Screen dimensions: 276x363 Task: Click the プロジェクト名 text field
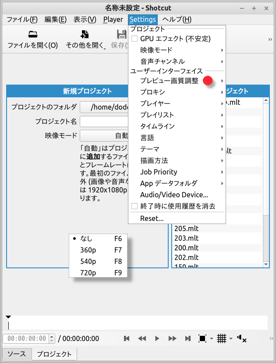104,121
